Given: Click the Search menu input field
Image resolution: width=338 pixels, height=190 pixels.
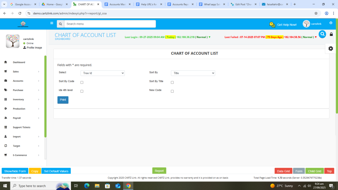Looking at the screenshot, I should (x=110, y=24).
